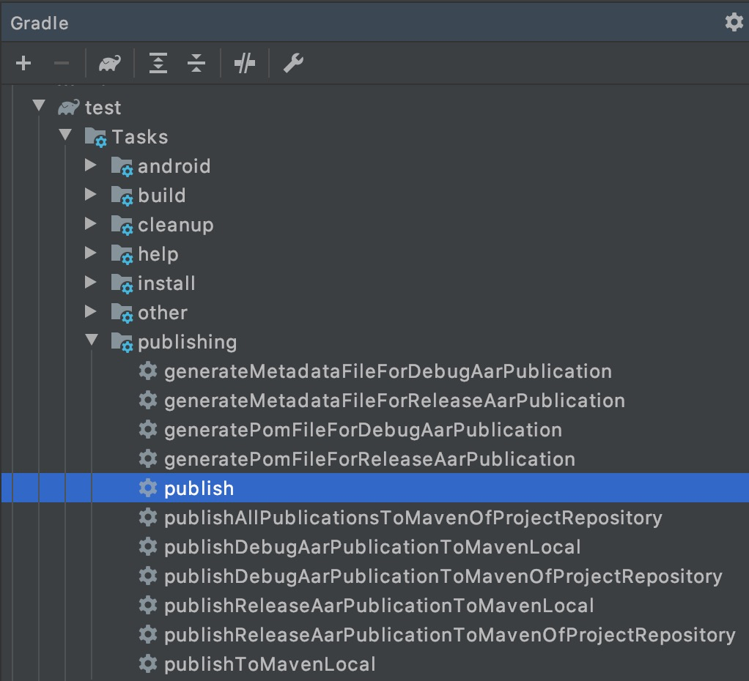749x681 pixels.
Task: Collapse all nodes in the Gradle tree
Action: (x=196, y=63)
